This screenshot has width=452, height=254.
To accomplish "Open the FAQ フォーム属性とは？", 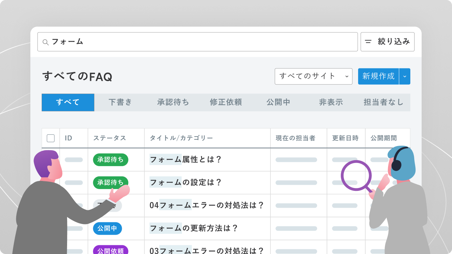I will point(186,160).
